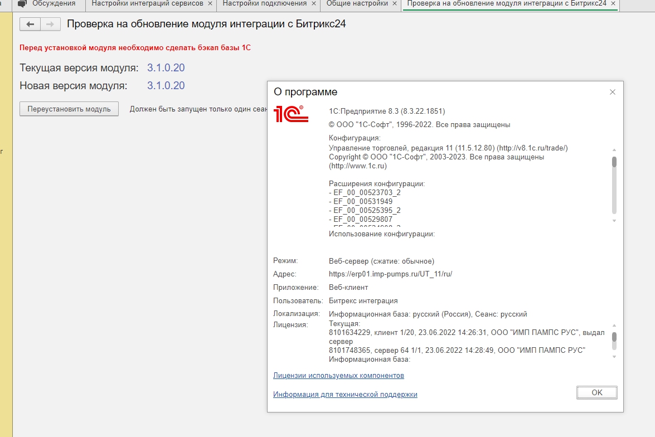
Task: Close the Настройки интеграций сервисов tab
Action: coord(210,4)
